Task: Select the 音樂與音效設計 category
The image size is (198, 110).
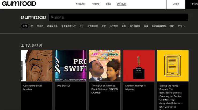Action: (x=159, y=26)
